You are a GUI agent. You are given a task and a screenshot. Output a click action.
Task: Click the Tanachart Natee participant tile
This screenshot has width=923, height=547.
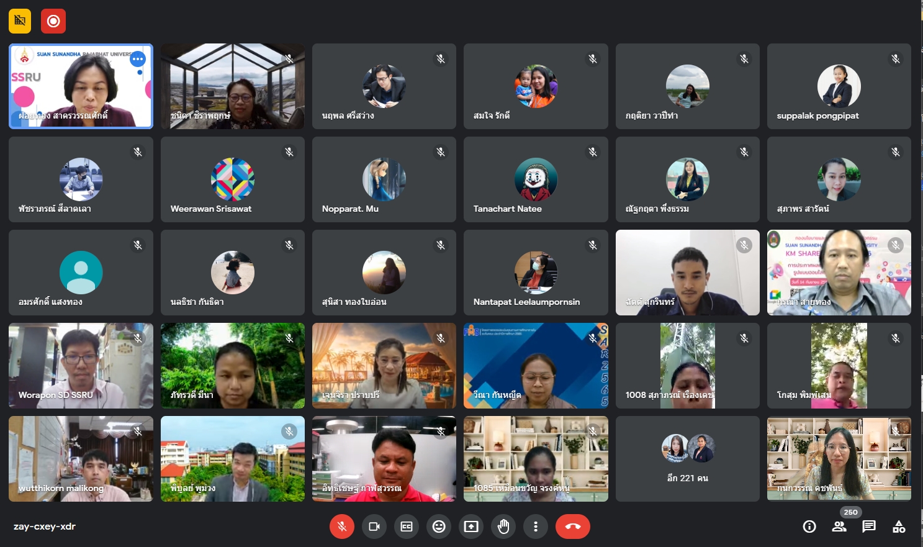(536, 179)
